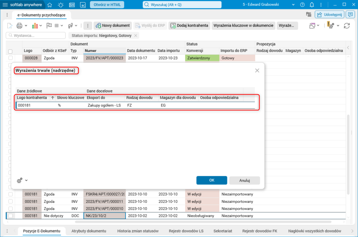The image size is (358, 237).
Task: Open the notifications bell
Action: coord(311,5)
